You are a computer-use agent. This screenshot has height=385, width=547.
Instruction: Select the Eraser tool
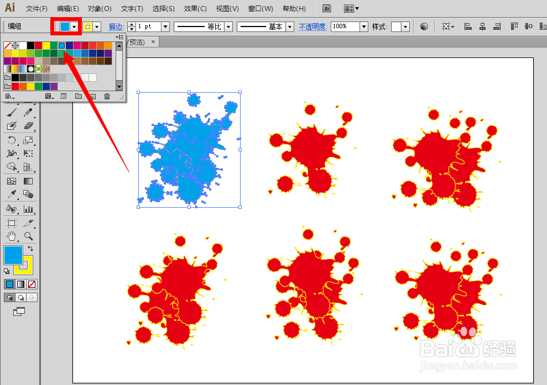(28, 126)
